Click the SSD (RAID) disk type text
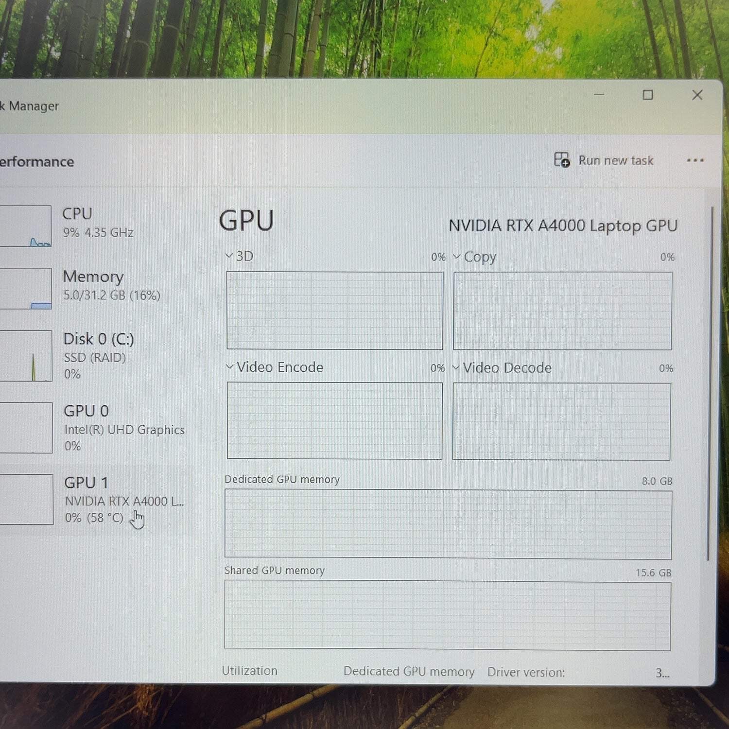The image size is (729, 729). pyautogui.click(x=95, y=358)
